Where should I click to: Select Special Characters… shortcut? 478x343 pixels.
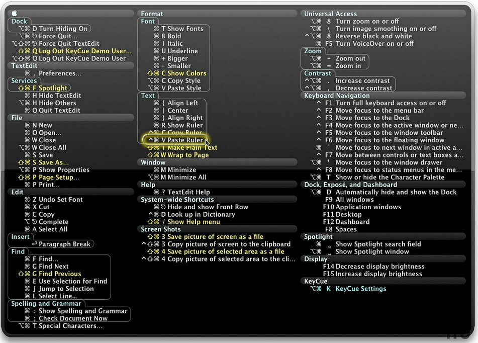[60, 326]
